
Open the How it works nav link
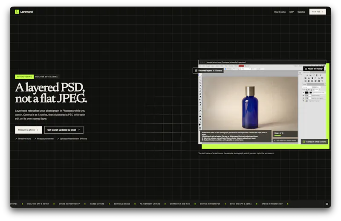tap(280, 12)
